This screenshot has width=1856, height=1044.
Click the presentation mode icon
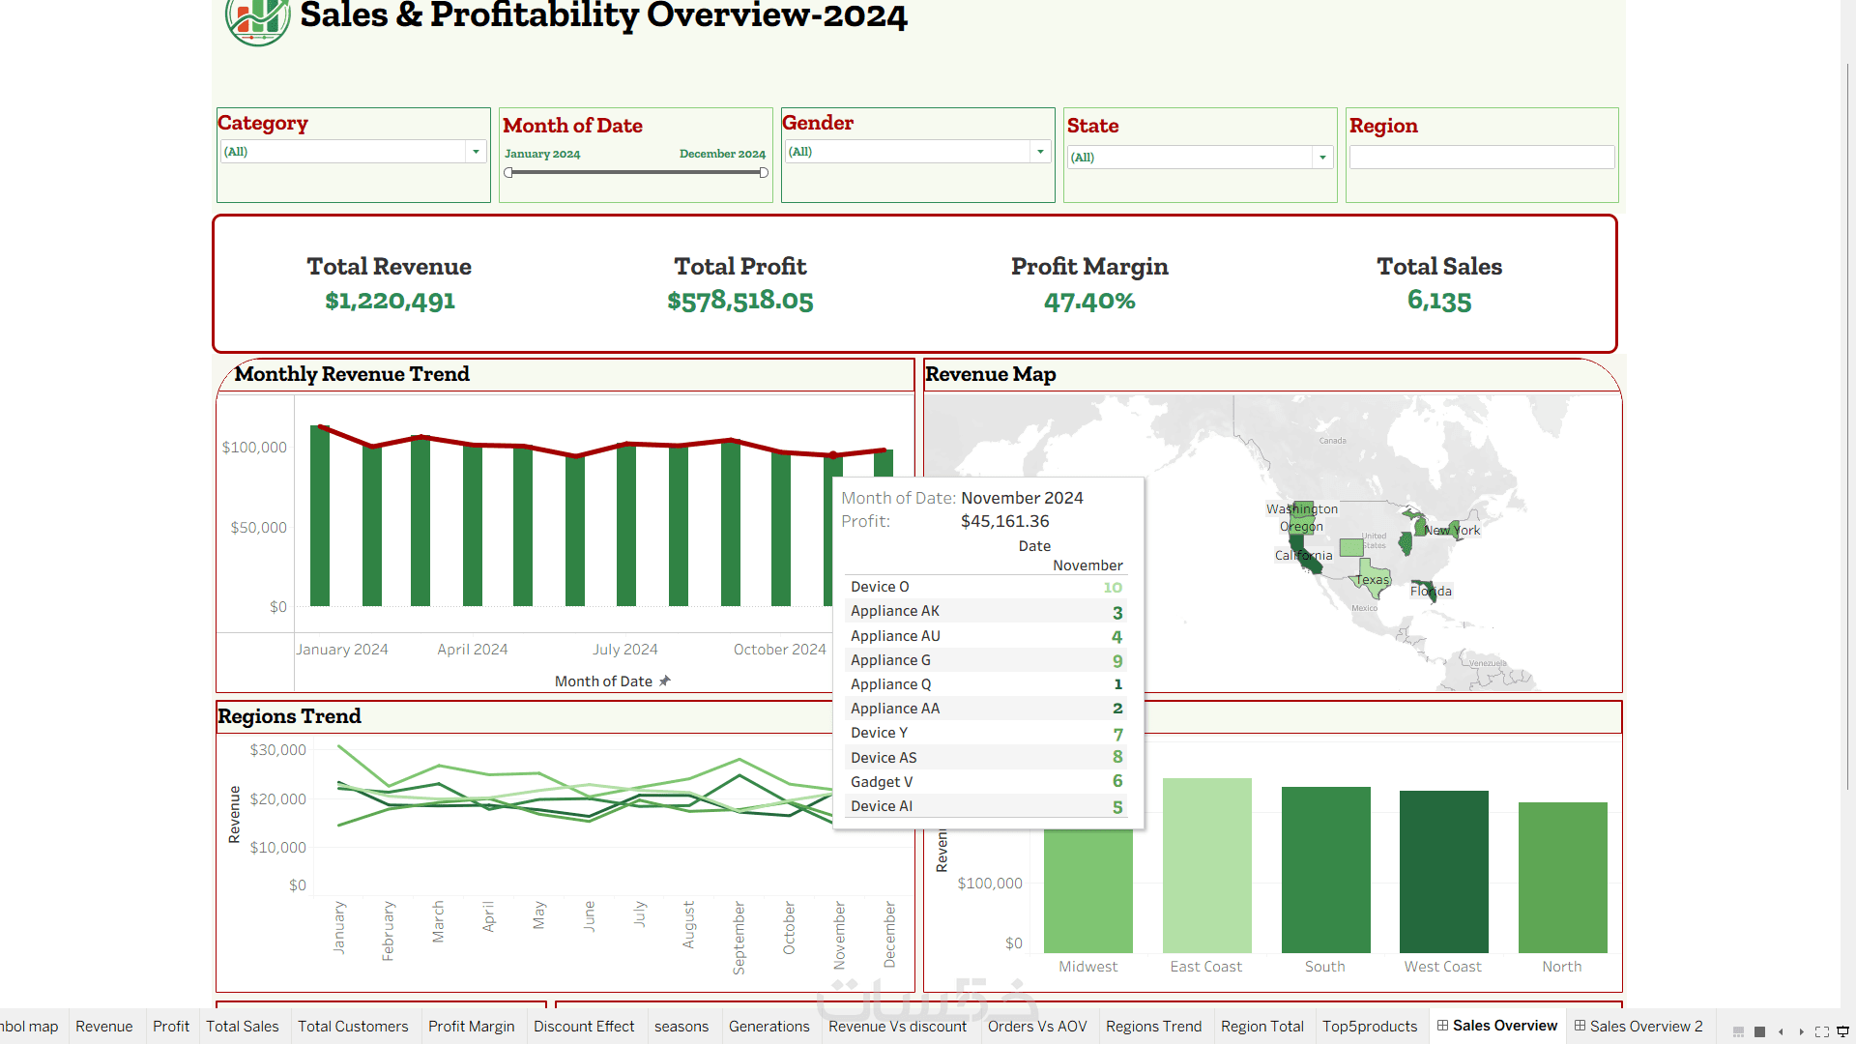1842,1031
